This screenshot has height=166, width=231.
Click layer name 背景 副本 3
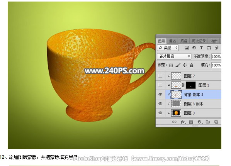(194, 95)
